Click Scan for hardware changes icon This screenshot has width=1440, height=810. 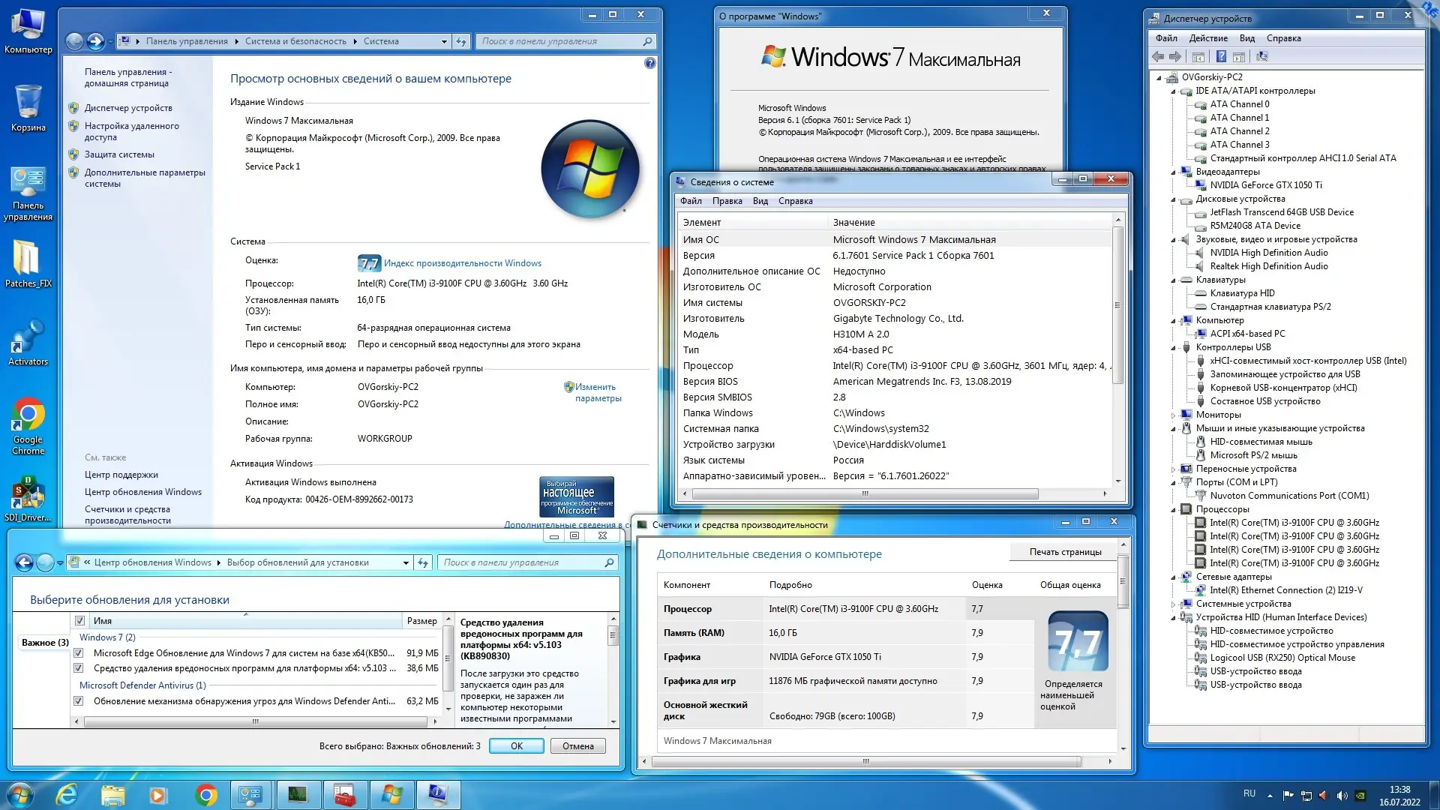click(1262, 57)
